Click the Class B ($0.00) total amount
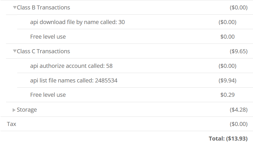 (239, 7)
